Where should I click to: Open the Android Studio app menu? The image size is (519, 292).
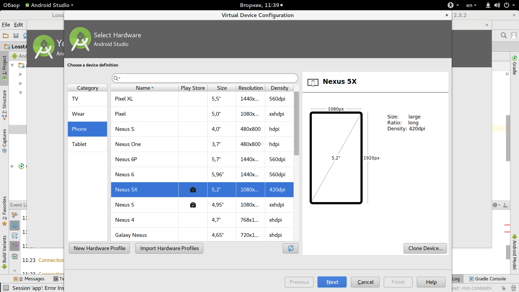click(x=49, y=5)
